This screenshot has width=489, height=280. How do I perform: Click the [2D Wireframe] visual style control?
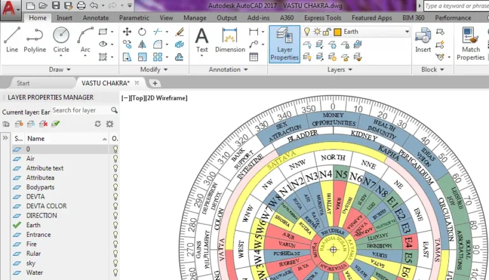tap(167, 98)
